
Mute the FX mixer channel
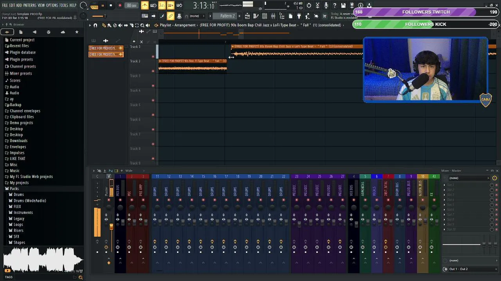coord(434,200)
